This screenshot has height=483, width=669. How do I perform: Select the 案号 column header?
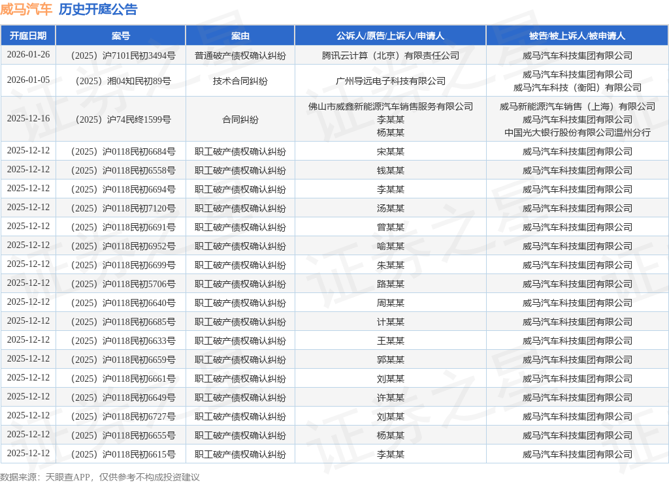point(121,36)
